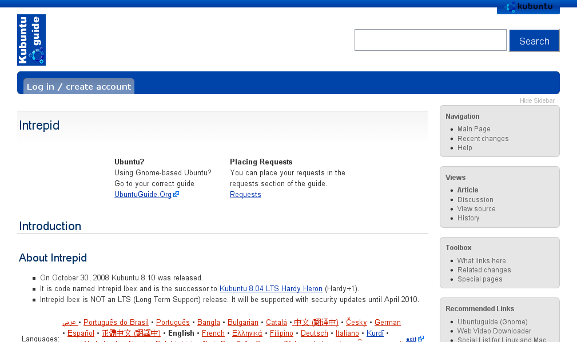Click the bold English language label

point(181,333)
